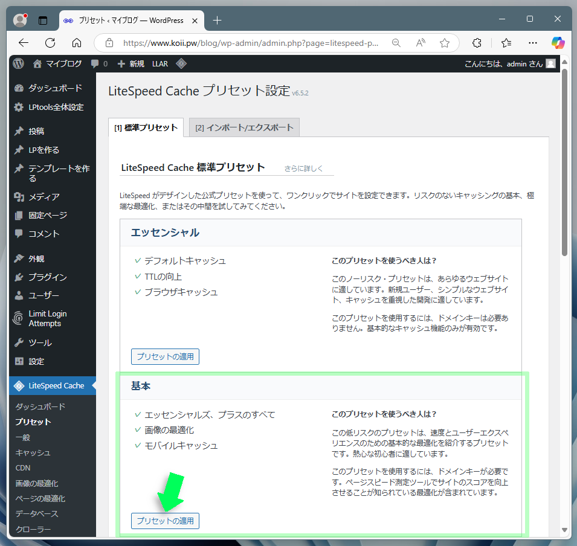Open the データベース submenu item
Viewport: 577px width, 546px height.
pyautogui.click(x=37, y=514)
